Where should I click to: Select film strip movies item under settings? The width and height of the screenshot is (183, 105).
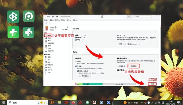coord(48,41)
